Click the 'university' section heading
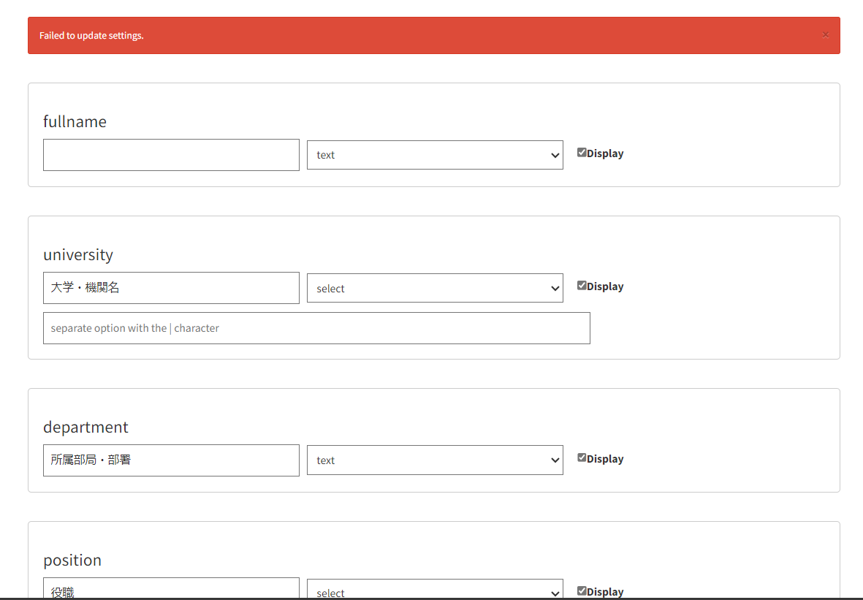Viewport: 863px width, 600px height. [x=78, y=255]
